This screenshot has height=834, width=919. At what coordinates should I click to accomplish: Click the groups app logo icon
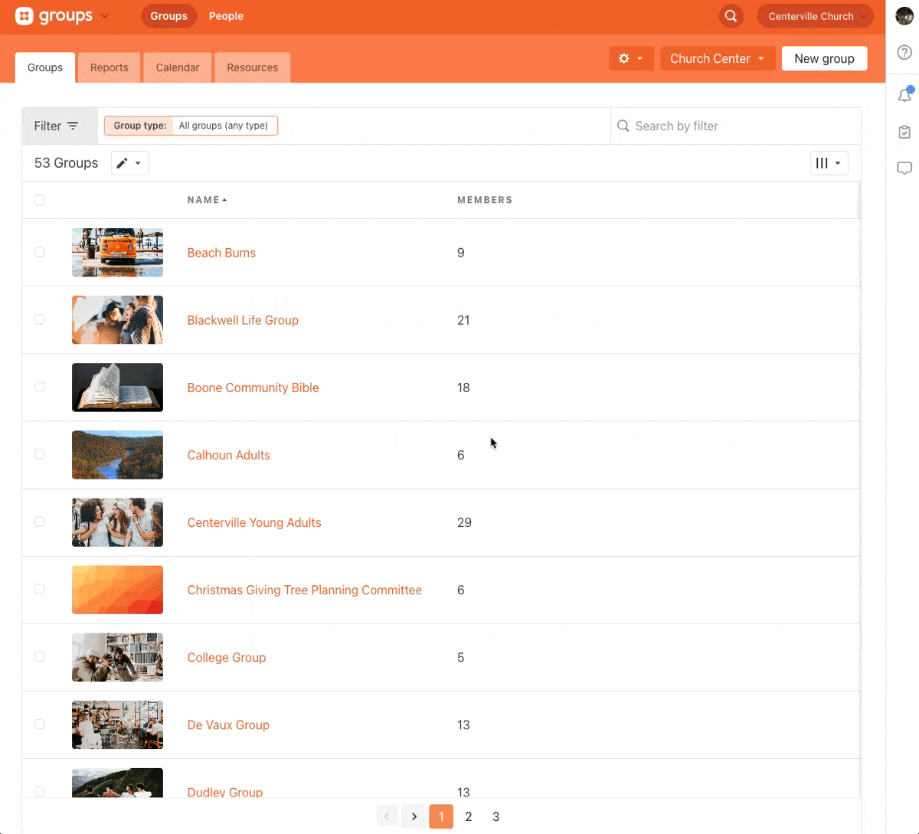tap(25, 16)
